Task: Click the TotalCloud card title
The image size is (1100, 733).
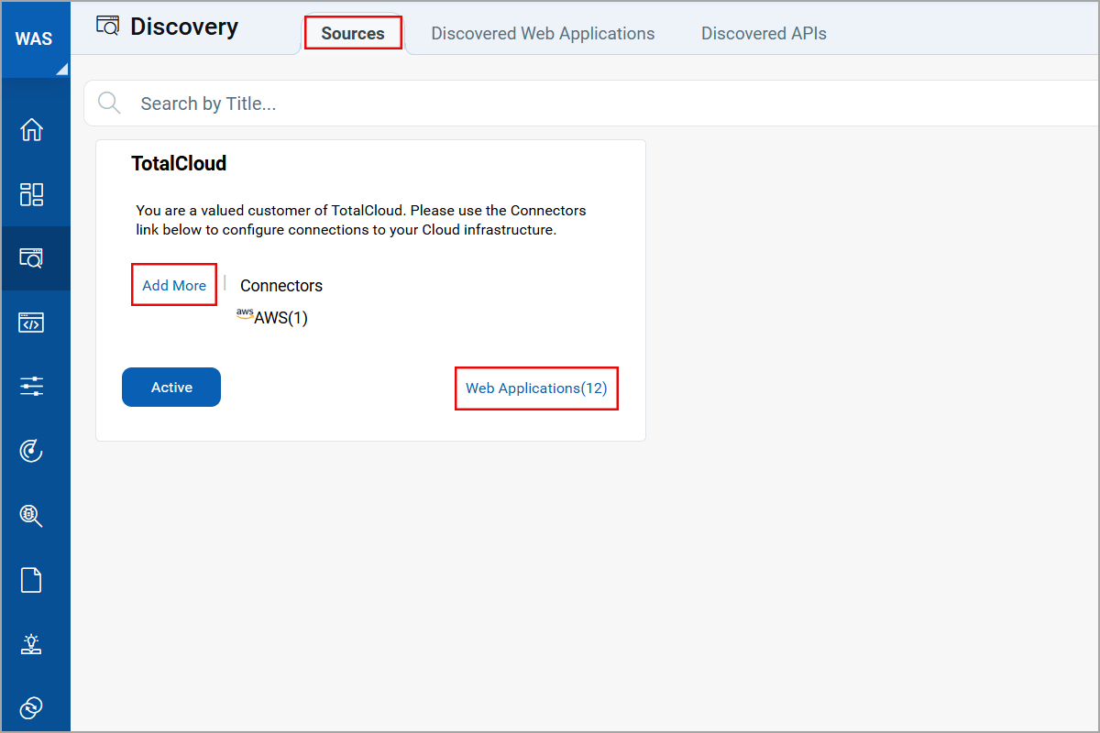Action: click(x=179, y=163)
